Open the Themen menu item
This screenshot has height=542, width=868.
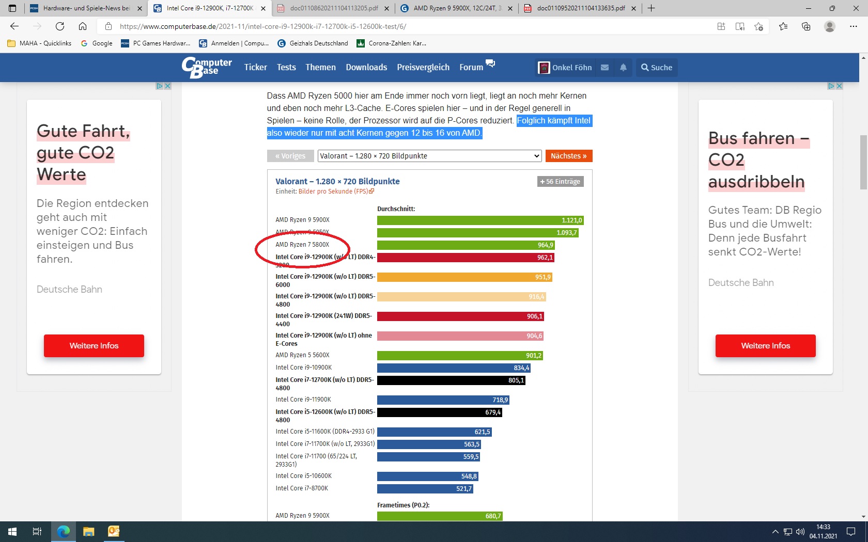(320, 68)
